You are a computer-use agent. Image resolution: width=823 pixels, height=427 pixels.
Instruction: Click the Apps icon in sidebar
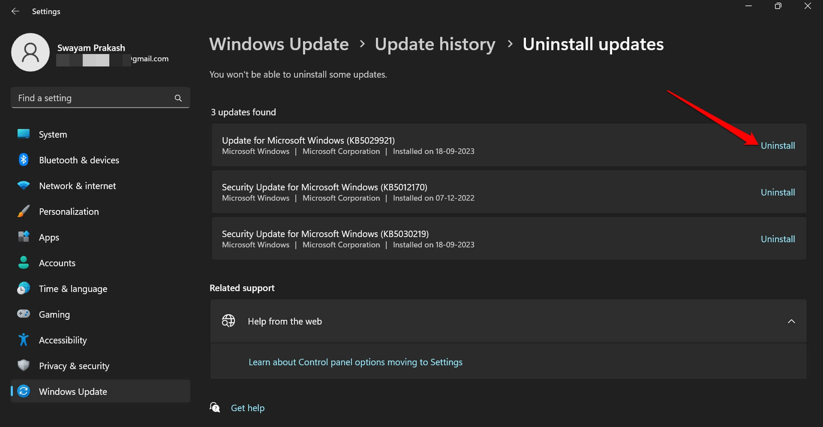(x=24, y=237)
